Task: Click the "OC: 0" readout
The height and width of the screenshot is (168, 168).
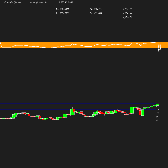Action: (127, 9)
